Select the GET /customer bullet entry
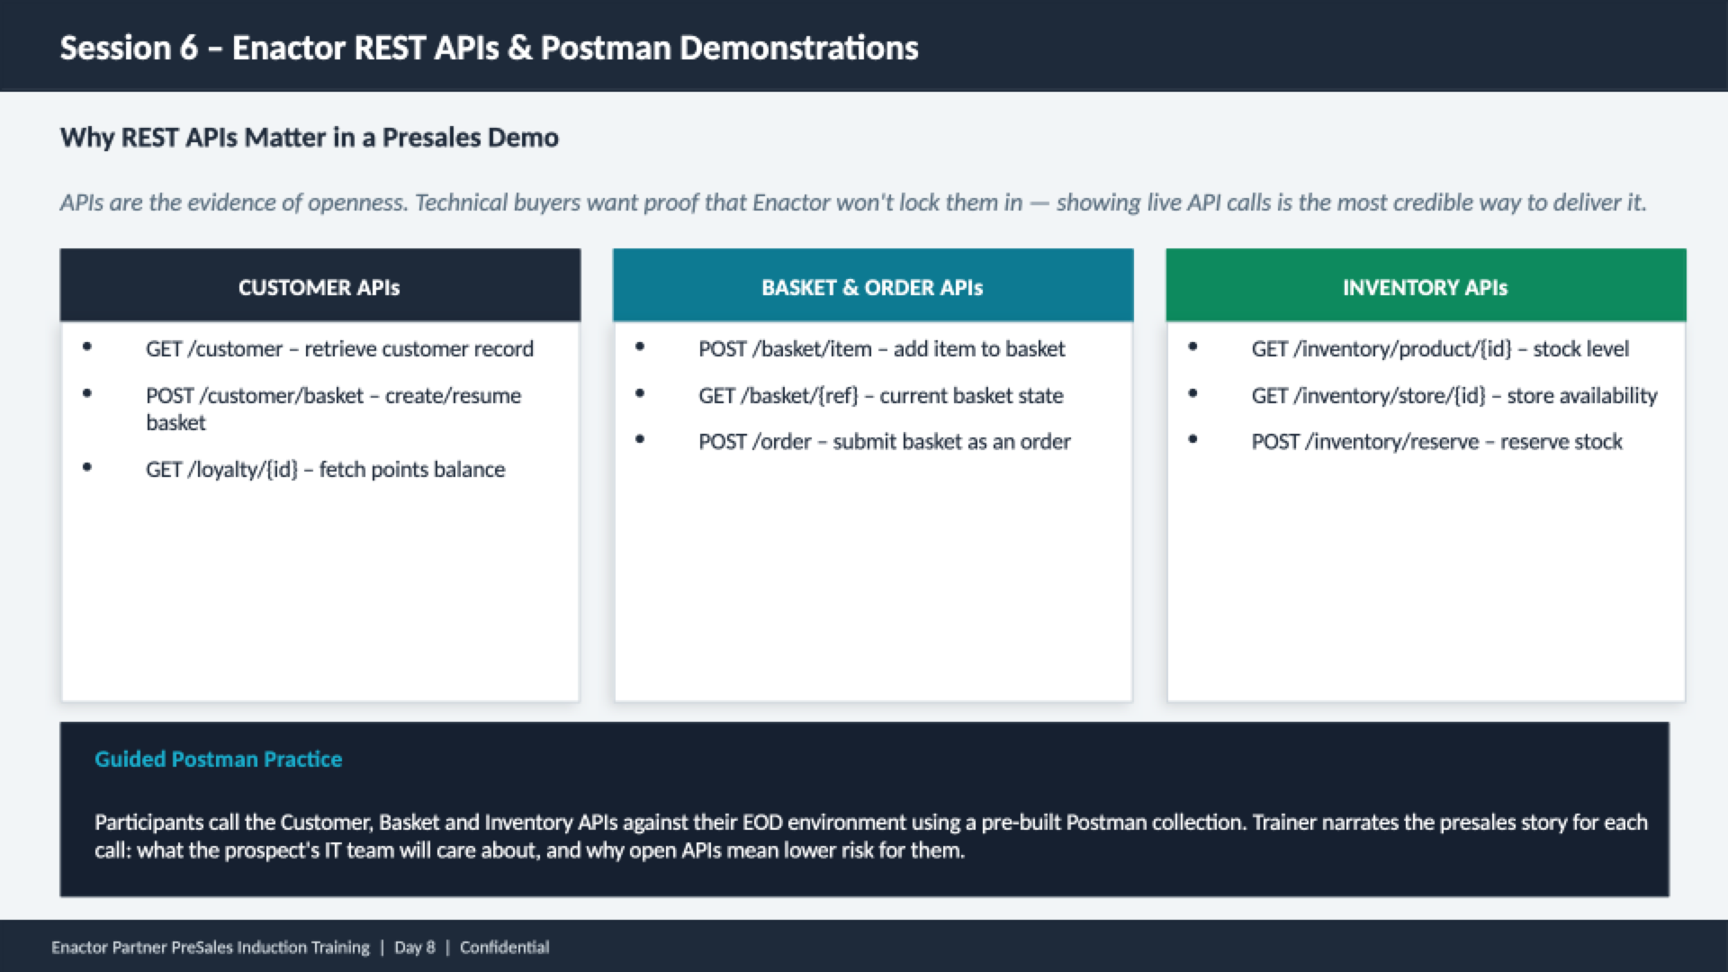Screen dimensions: 1728x972 [340, 349]
